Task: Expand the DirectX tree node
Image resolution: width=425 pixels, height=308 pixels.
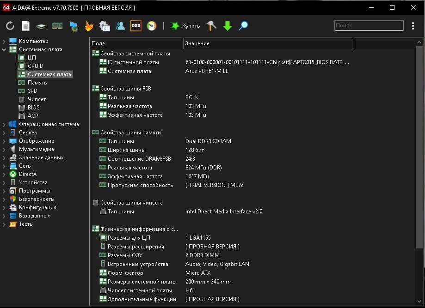Action: [4, 174]
